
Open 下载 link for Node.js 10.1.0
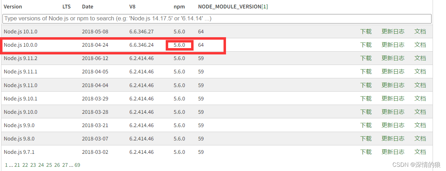pos(366,32)
